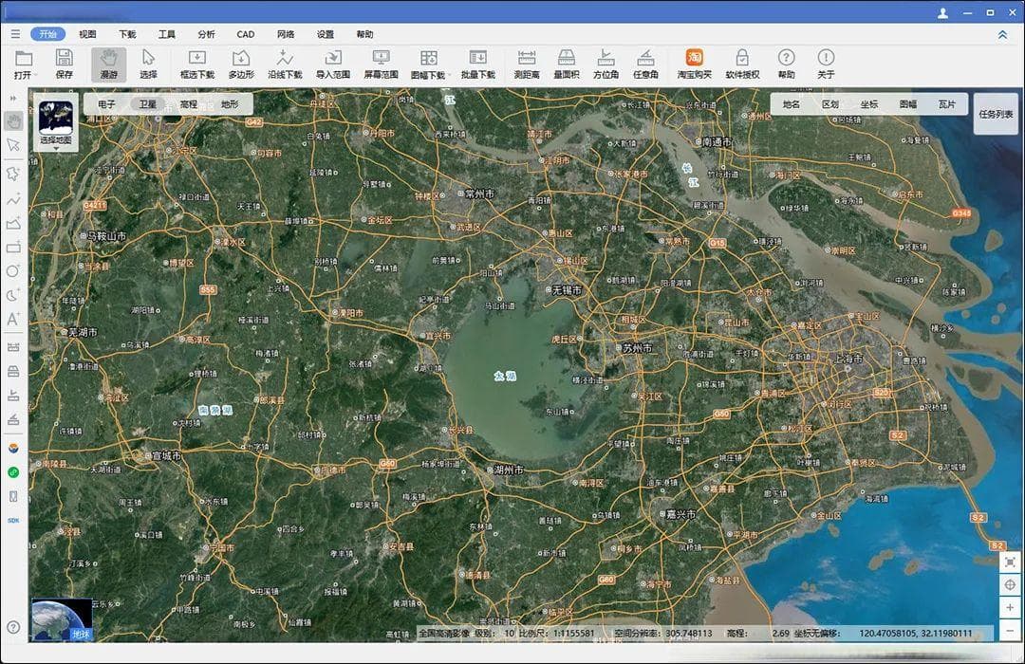This screenshot has width=1025, height=664.
Task: Open the CAD ribbon tab
Action: point(246,34)
